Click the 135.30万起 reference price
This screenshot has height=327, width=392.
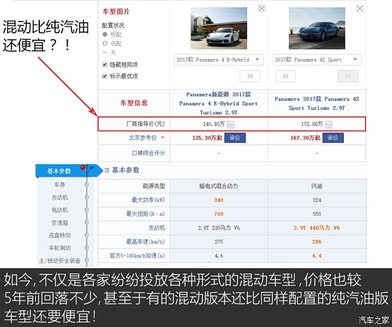[207, 138]
